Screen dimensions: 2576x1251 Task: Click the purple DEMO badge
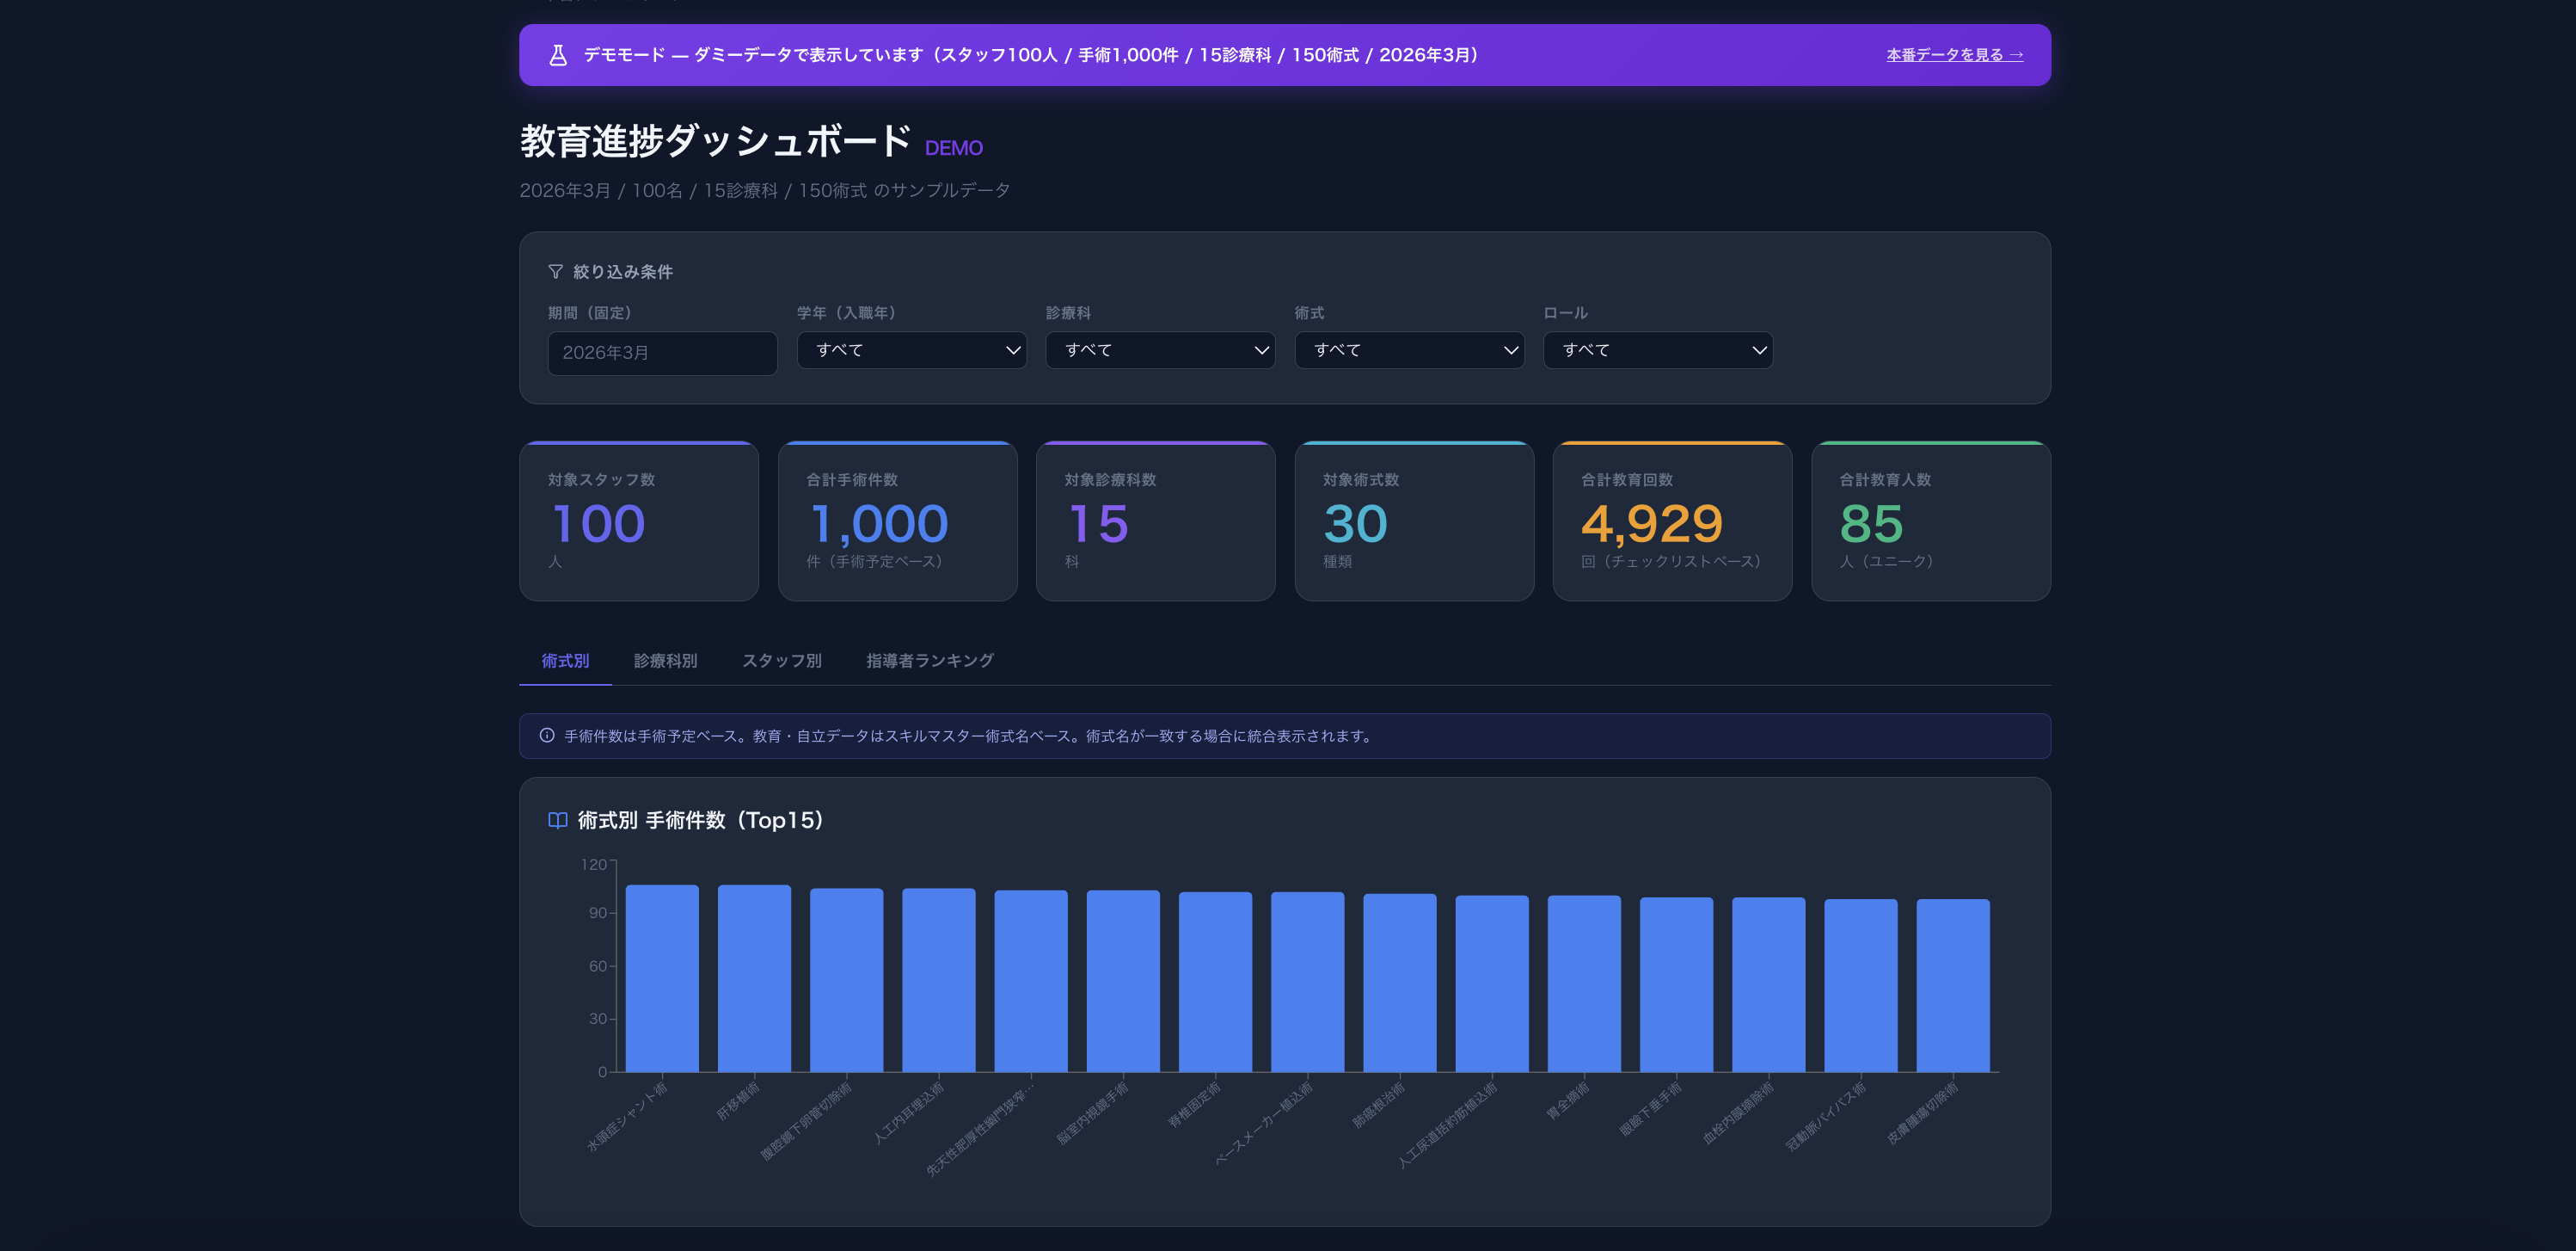tap(953, 148)
